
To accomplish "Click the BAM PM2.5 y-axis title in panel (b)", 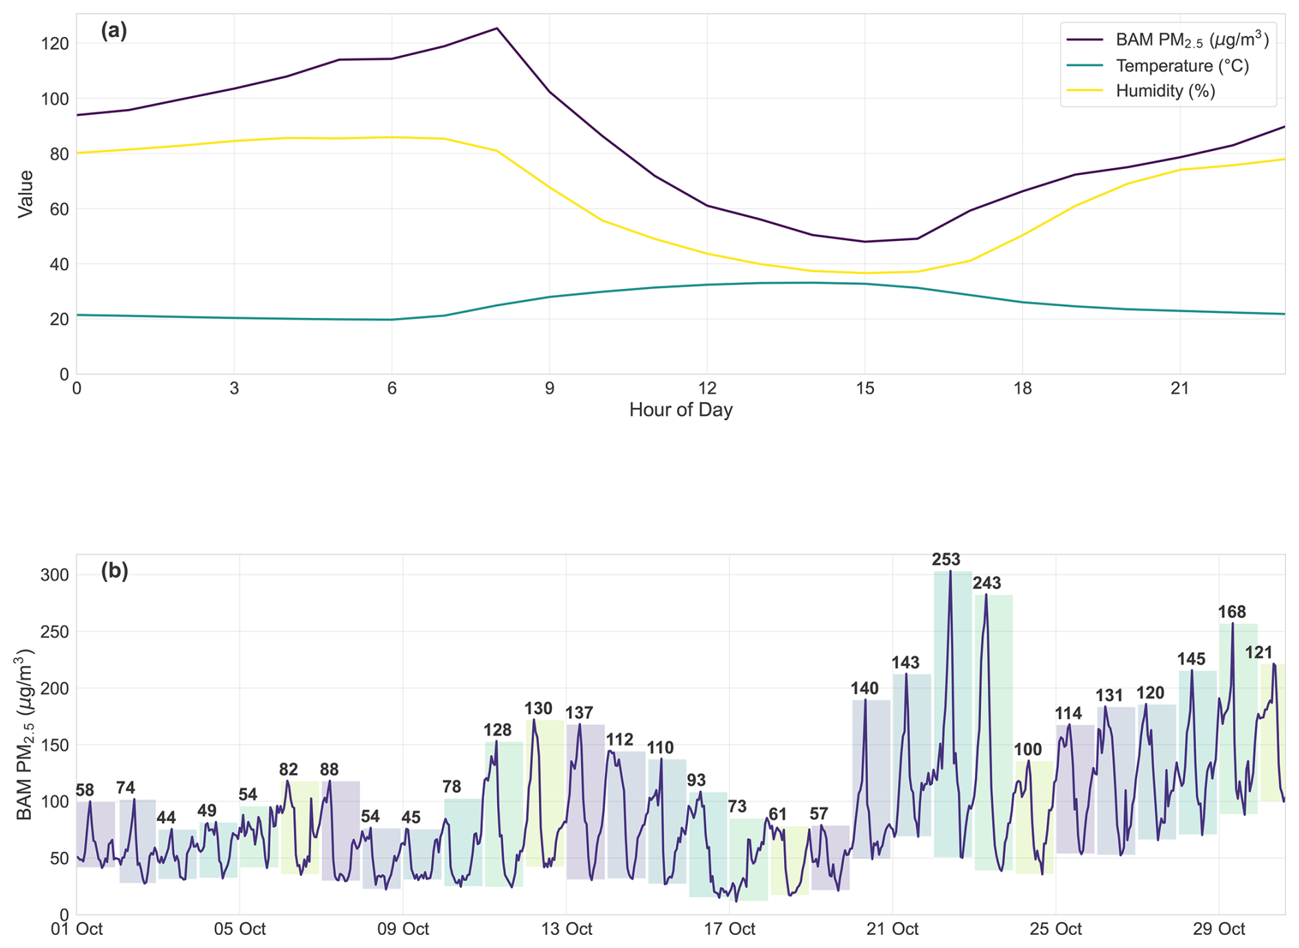I will click(25, 734).
